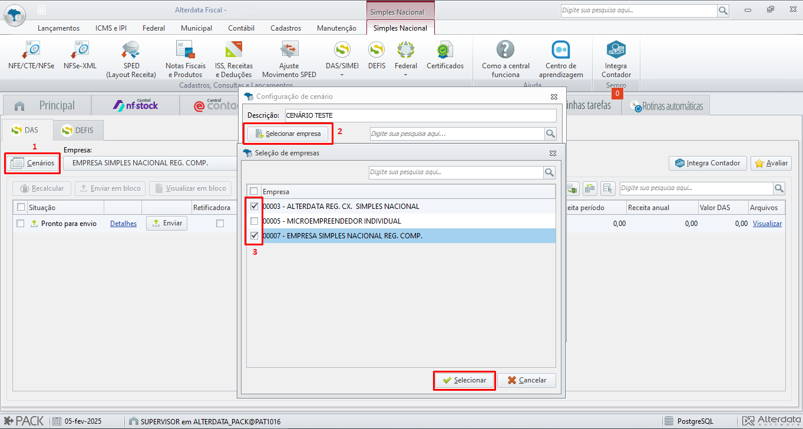The width and height of the screenshot is (803, 429).
Task: Click the Descrição field containing CENÁRIO TESTE
Action: [x=421, y=115]
